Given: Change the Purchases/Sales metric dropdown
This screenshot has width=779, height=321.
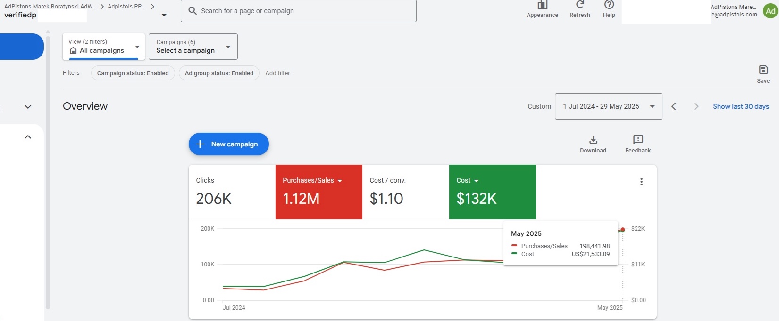Looking at the screenshot, I should (340, 181).
